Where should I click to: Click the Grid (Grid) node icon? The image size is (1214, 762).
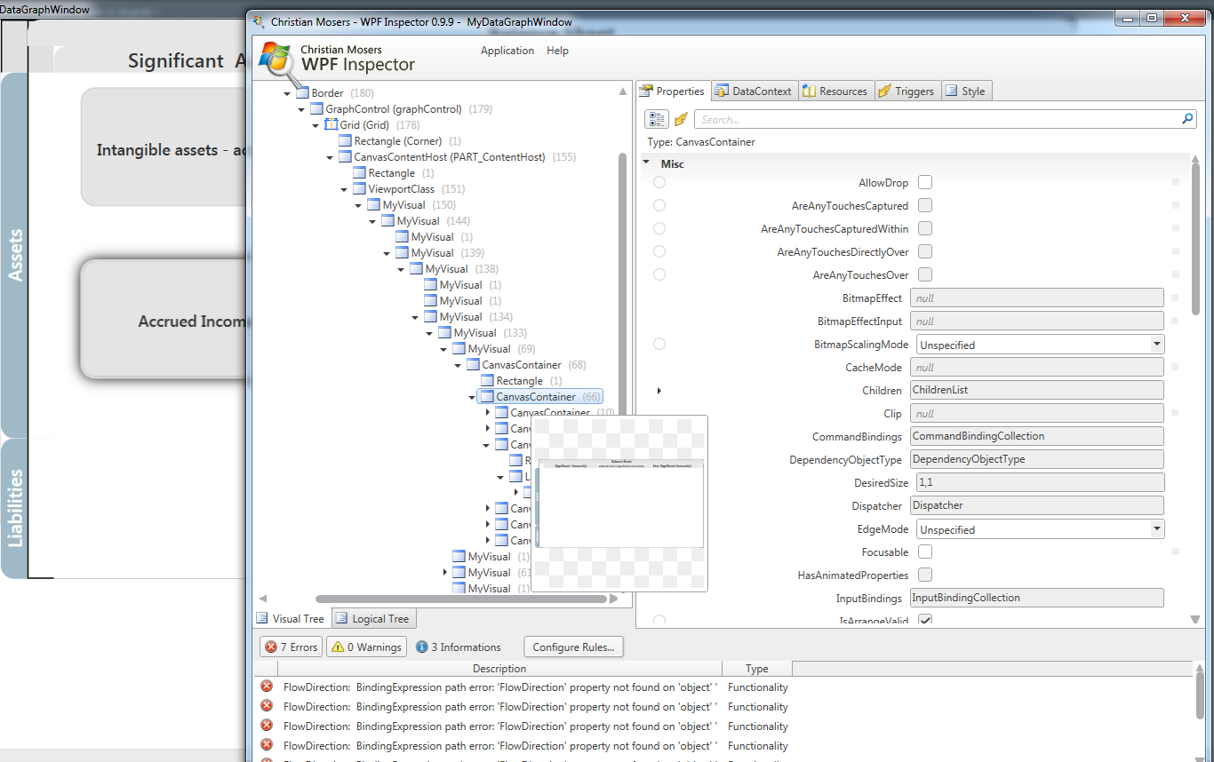point(331,125)
